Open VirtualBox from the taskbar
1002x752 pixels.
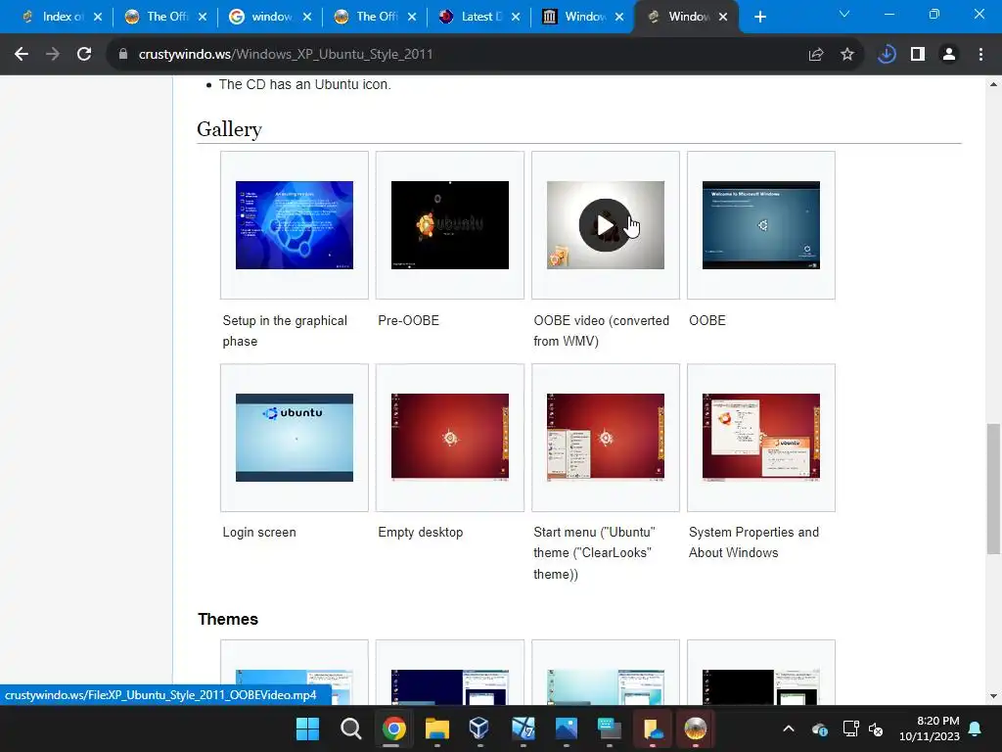(x=479, y=728)
